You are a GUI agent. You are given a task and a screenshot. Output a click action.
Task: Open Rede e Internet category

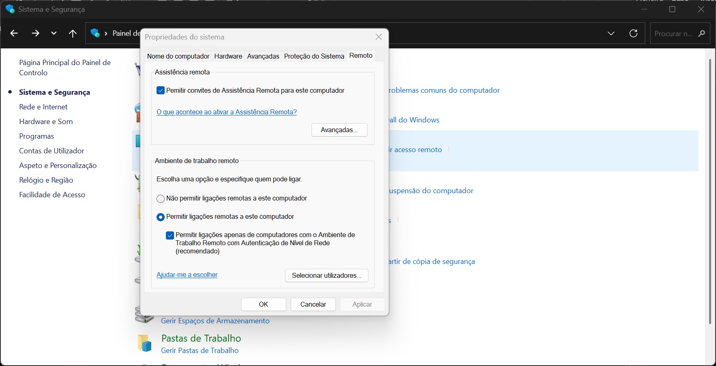[44, 107]
